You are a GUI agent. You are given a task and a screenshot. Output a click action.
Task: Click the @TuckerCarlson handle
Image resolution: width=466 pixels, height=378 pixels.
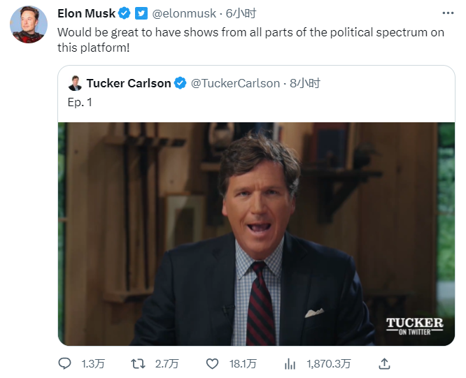[235, 83]
